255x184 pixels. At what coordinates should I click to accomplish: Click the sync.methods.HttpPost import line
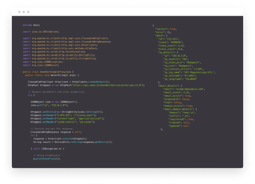(60, 48)
